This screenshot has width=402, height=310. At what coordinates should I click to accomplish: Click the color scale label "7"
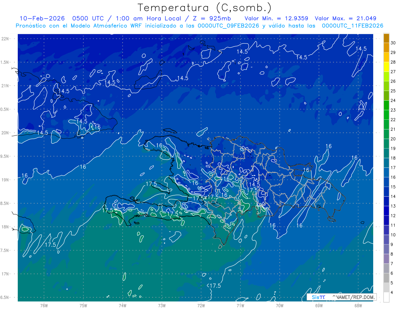[x=393, y=264]
